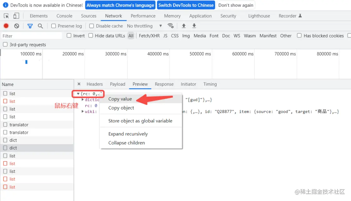The height and width of the screenshot is (201, 351).
Task: Open the No throttling dropdown
Action: (x=145, y=26)
